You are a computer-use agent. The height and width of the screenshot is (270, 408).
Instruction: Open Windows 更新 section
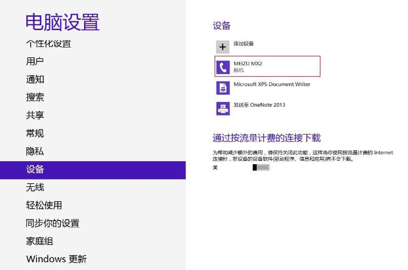56,259
